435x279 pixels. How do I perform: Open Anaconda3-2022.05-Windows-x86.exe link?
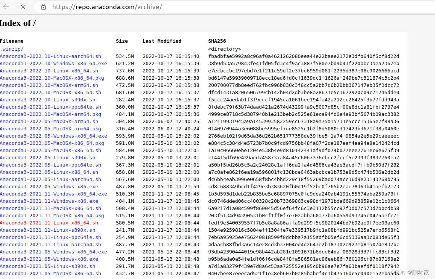click(x=47, y=186)
